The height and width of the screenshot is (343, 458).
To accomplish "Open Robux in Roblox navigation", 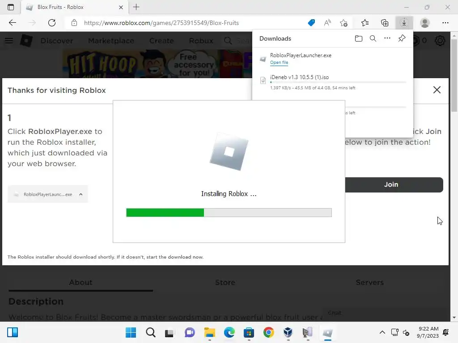I will point(201,41).
